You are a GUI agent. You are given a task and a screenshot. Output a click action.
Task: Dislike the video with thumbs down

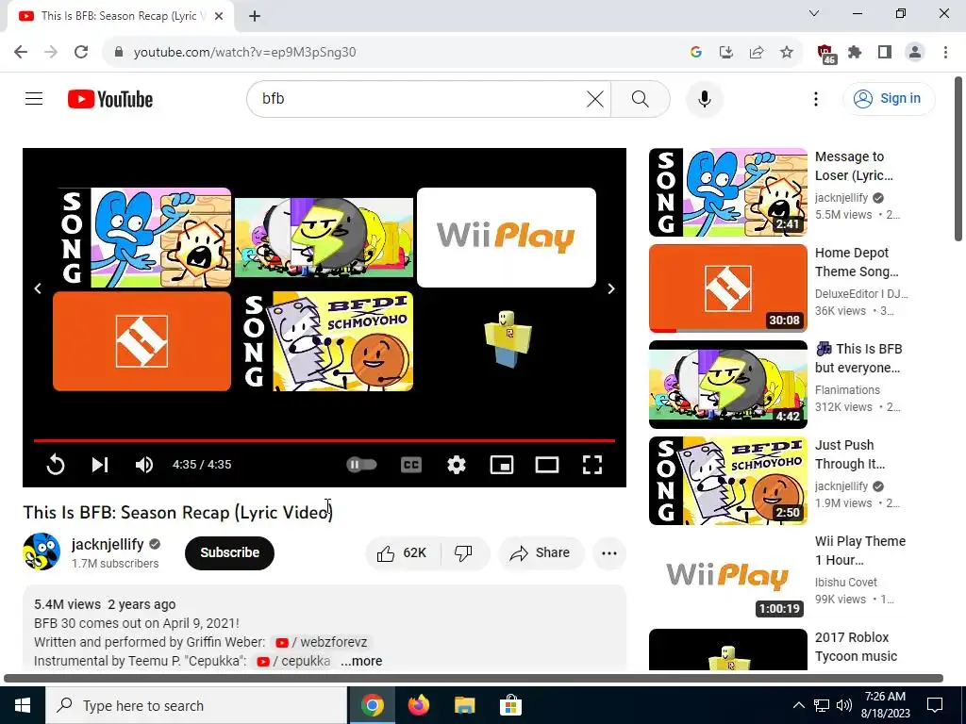[x=464, y=552]
